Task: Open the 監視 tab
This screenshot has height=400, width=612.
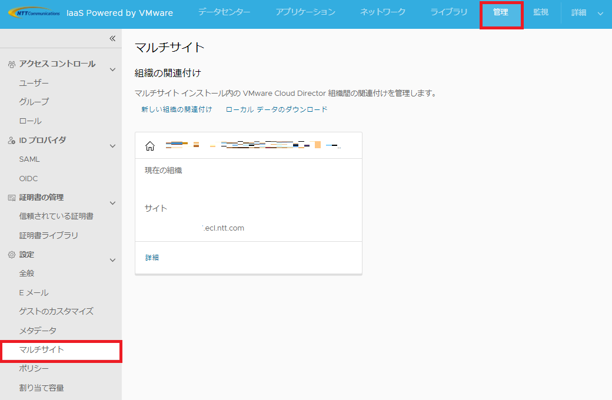Action: (540, 12)
